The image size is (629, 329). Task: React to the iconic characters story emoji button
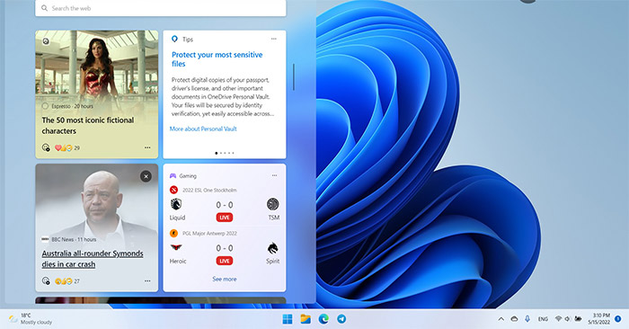tap(46, 147)
